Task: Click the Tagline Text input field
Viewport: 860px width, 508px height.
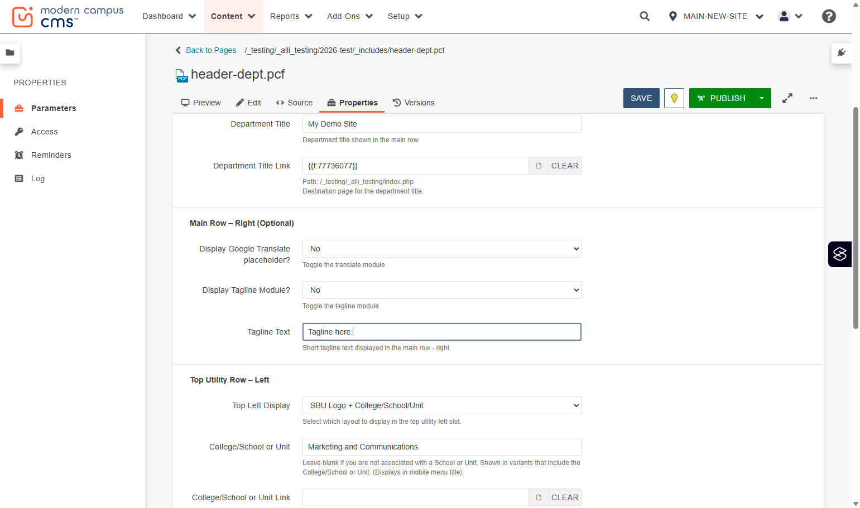Action: click(x=442, y=332)
